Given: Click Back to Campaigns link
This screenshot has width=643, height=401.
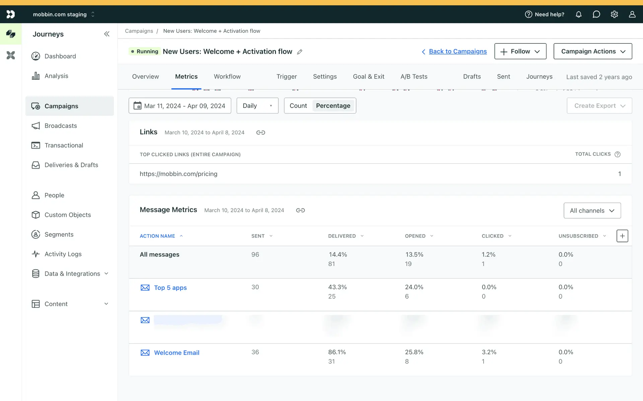Looking at the screenshot, I should pyautogui.click(x=457, y=51).
